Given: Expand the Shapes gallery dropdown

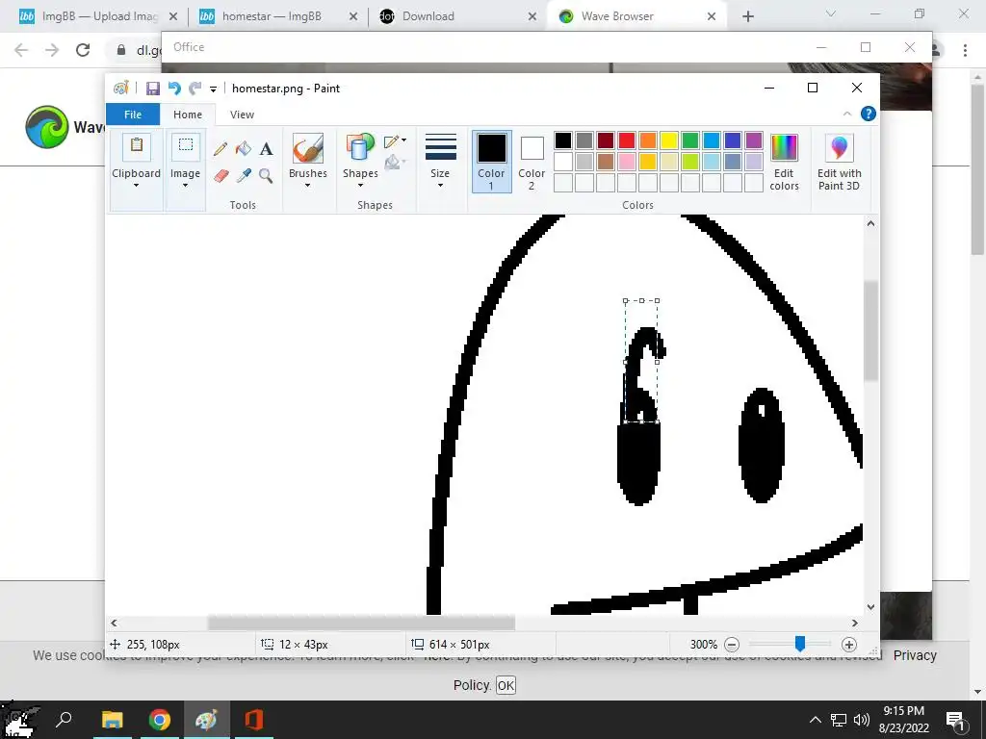Looking at the screenshot, I should click(360, 186).
